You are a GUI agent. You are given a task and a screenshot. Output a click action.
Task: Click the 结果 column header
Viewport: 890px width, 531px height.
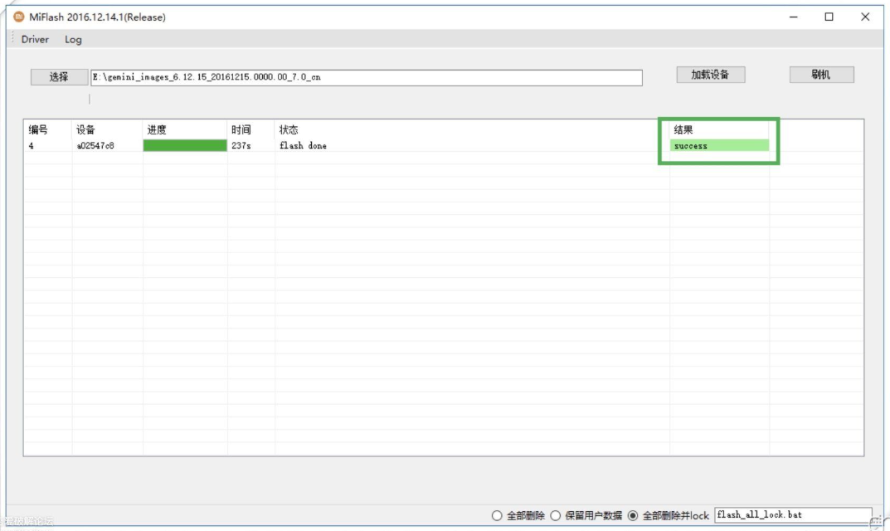pyautogui.click(x=683, y=130)
